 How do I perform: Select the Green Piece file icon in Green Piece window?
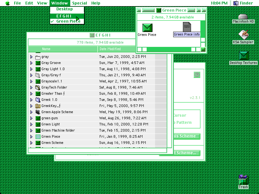tap(147, 27)
